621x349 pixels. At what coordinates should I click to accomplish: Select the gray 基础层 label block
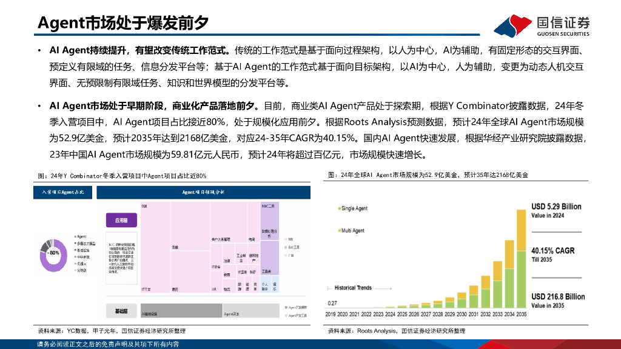(121, 311)
